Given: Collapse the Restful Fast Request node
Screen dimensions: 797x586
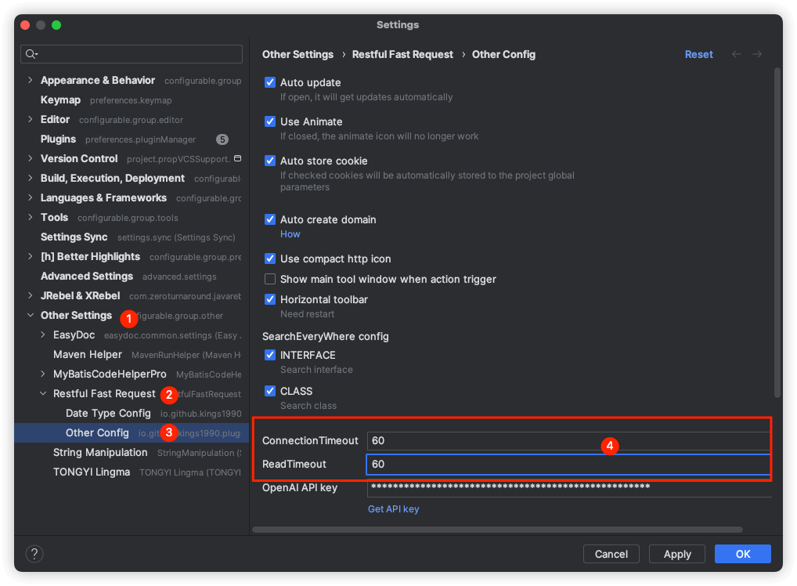Looking at the screenshot, I should tap(43, 393).
